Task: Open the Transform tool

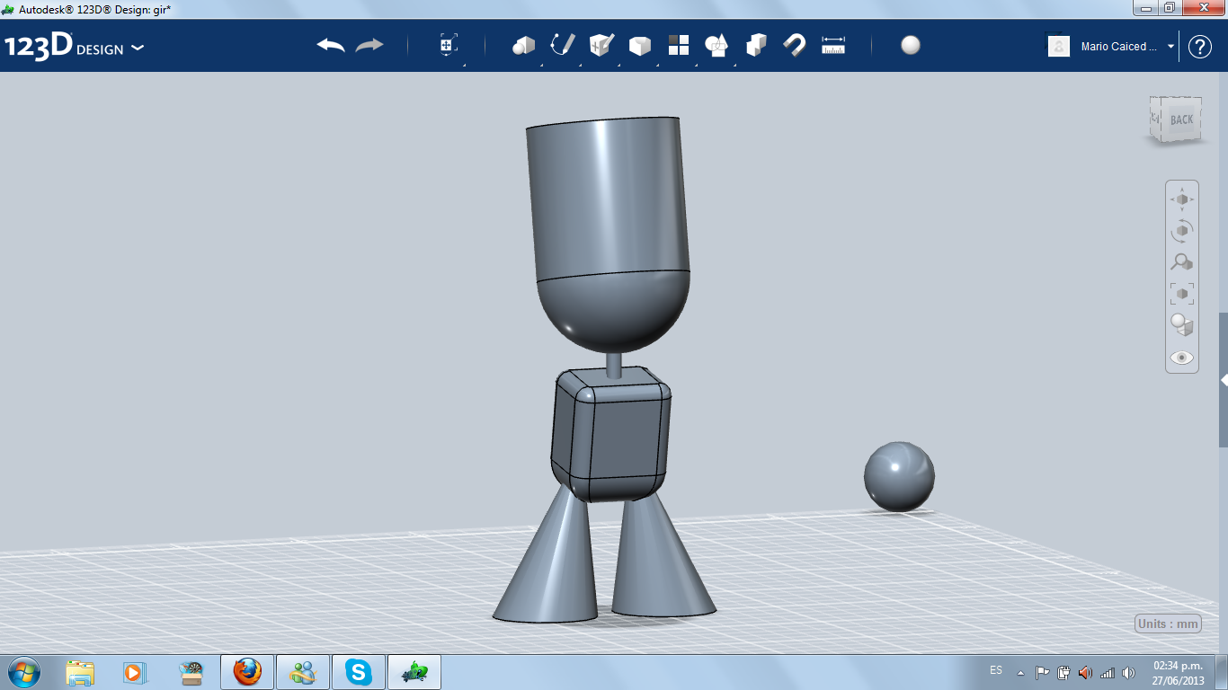Action: (449, 45)
